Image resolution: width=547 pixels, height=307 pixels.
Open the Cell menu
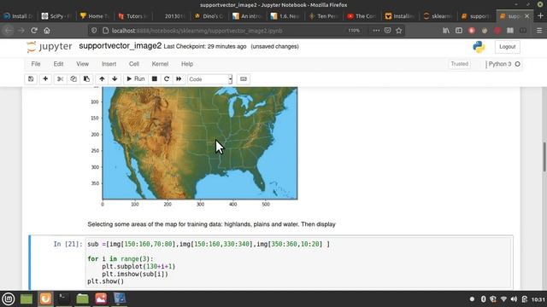coord(134,64)
